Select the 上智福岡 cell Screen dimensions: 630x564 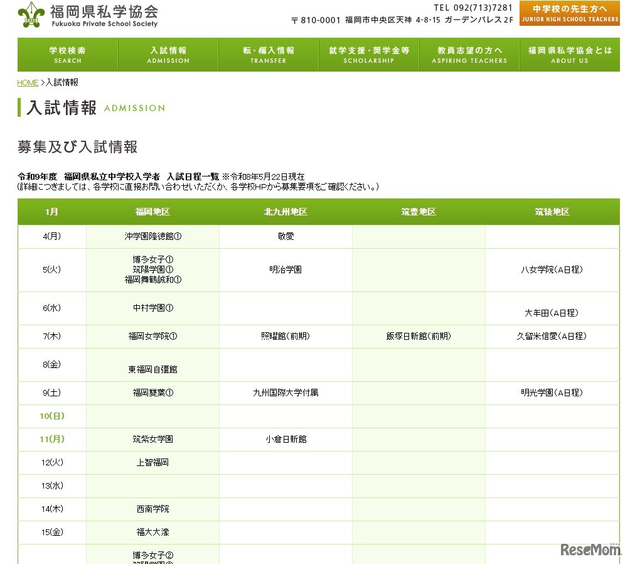[x=152, y=463]
